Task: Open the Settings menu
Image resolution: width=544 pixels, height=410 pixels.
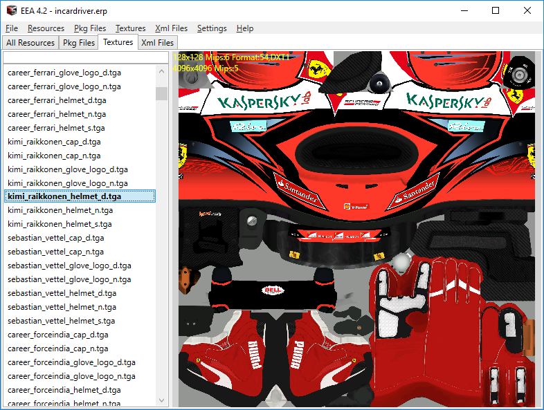Action: 212,28
